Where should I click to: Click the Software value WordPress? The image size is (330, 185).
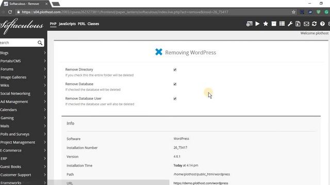[x=181, y=139]
